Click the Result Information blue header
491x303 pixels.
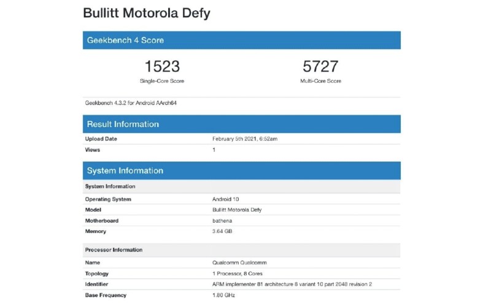click(x=241, y=124)
